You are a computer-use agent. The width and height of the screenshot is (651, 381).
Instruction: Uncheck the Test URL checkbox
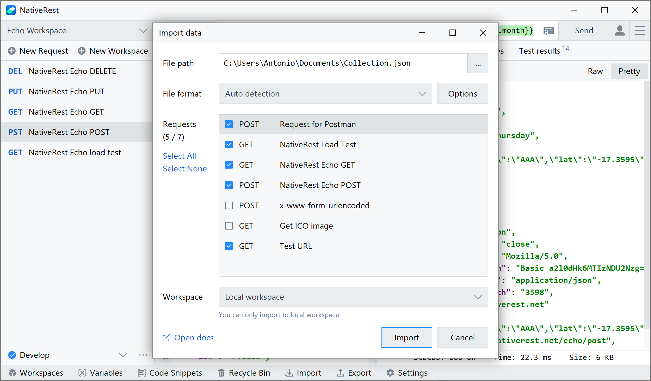pos(229,246)
